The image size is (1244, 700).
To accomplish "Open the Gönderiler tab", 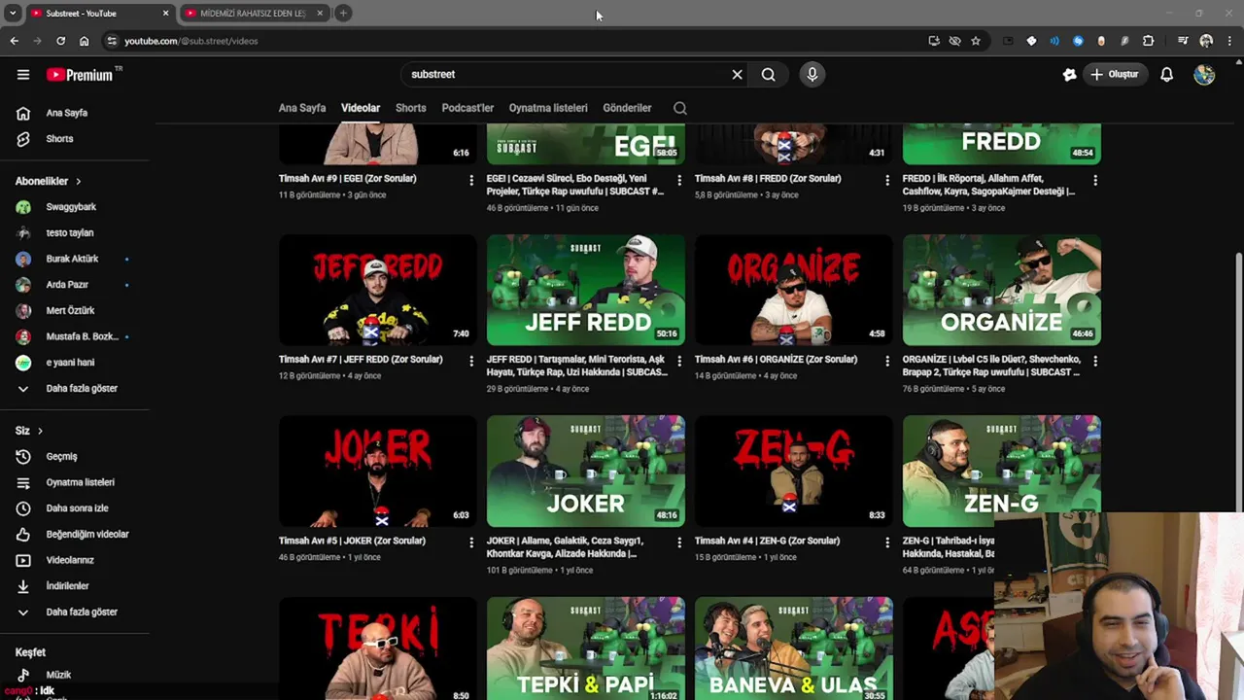I will tap(627, 108).
